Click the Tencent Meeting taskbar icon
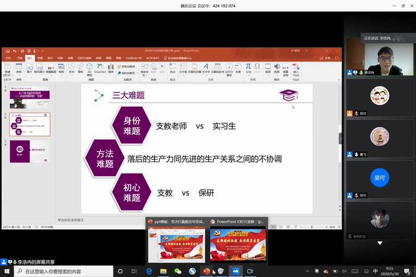The height and width of the screenshot is (277, 416). [x=235, y=271]
